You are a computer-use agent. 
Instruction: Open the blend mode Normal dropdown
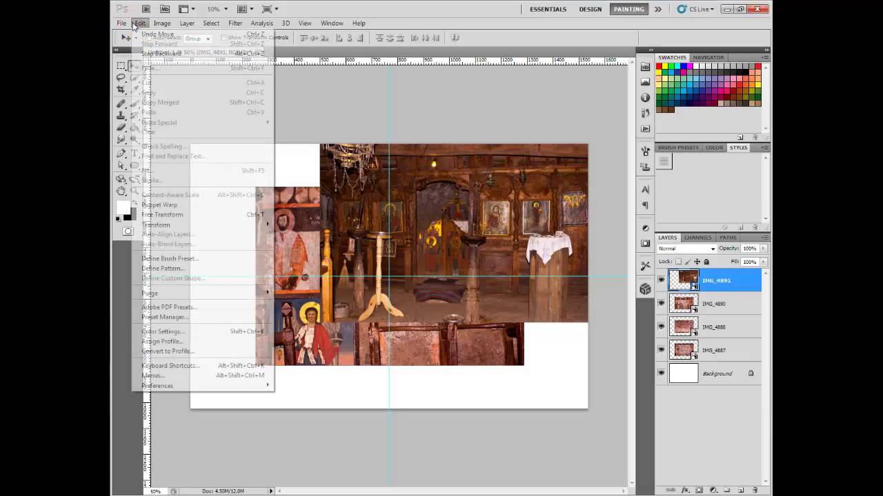[687, 249]
